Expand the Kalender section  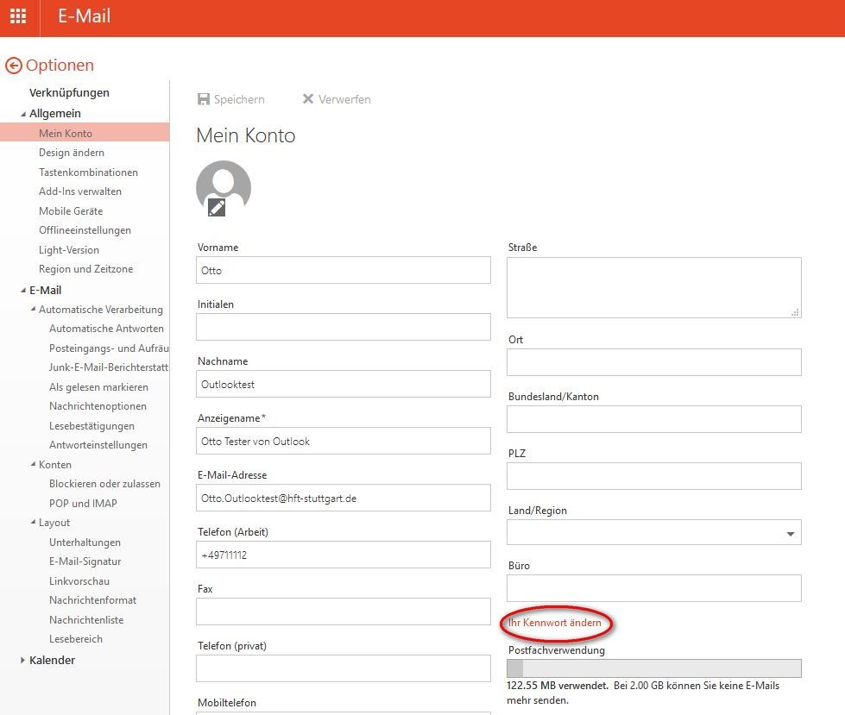pyautogui.click(x=22, y=661)
